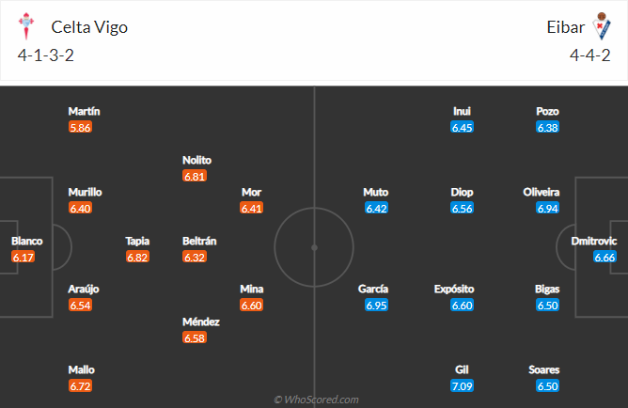Select García's 6.95 rating badge

[377, 306]
